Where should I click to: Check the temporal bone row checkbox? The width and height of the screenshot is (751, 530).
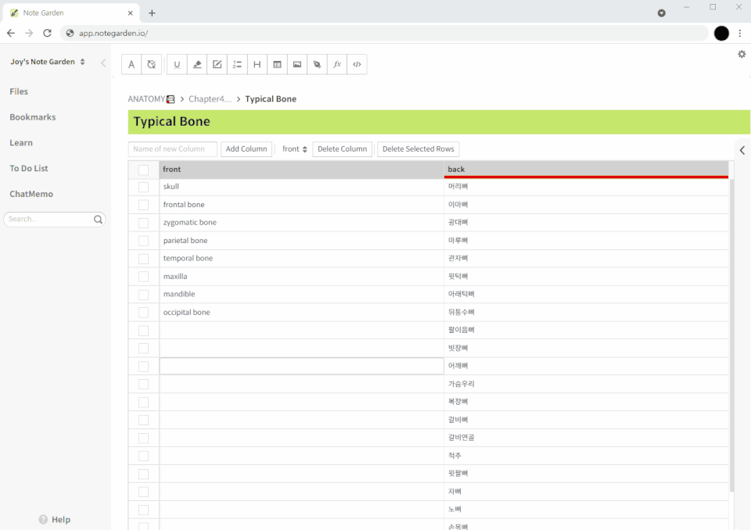143,259
